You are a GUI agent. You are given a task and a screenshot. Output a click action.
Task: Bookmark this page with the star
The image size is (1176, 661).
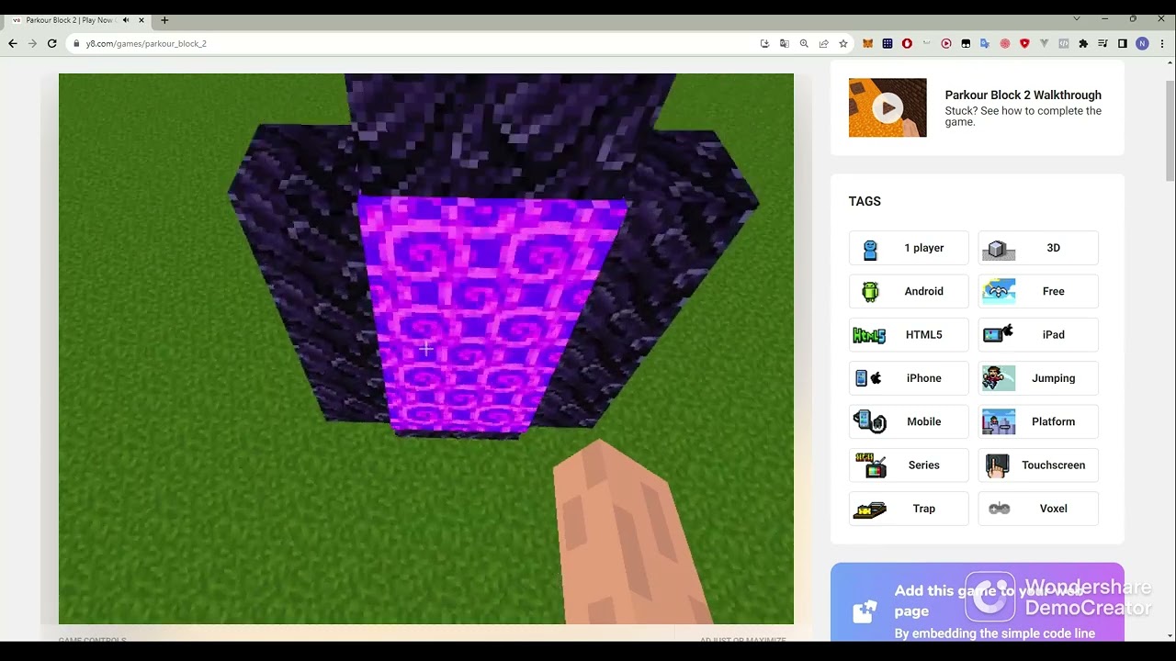point(842,43)
